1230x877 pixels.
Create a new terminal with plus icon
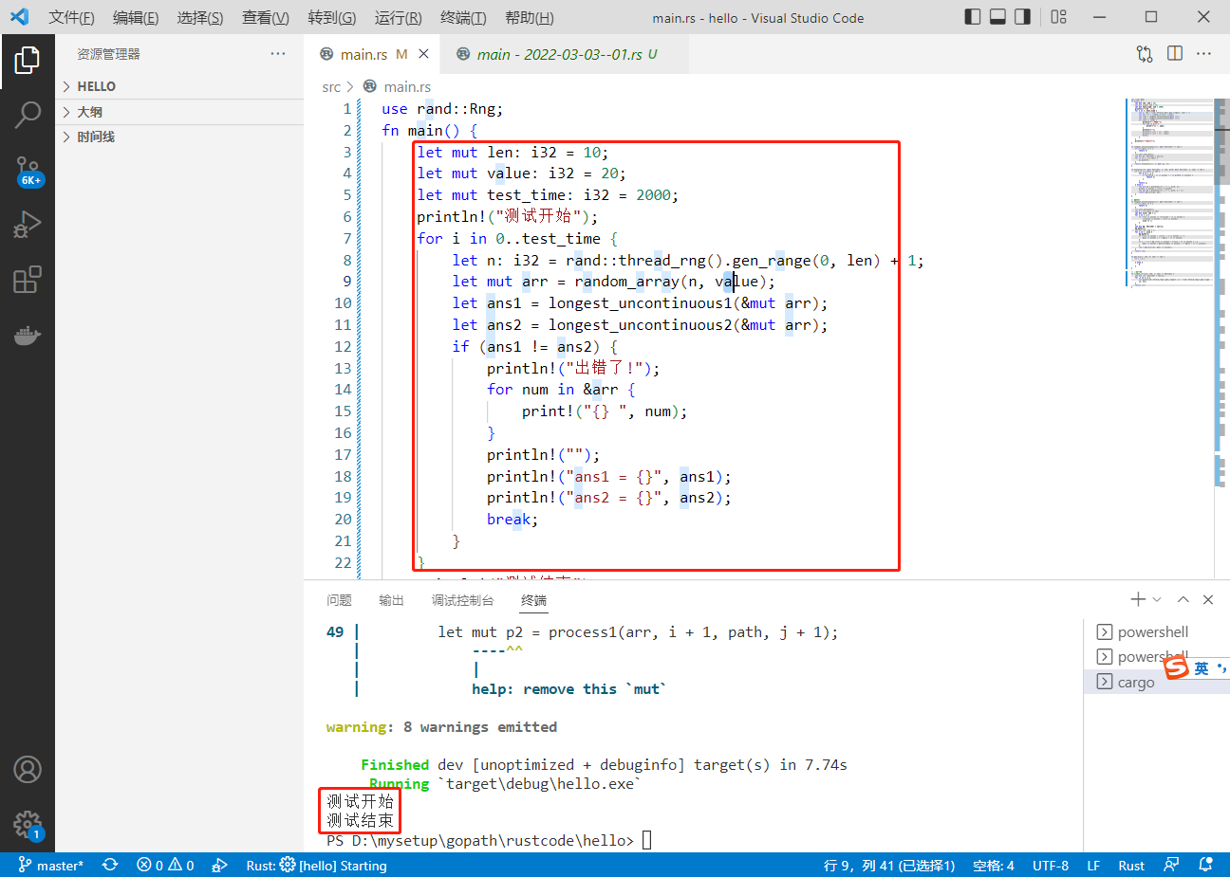tap(1138, 599)
